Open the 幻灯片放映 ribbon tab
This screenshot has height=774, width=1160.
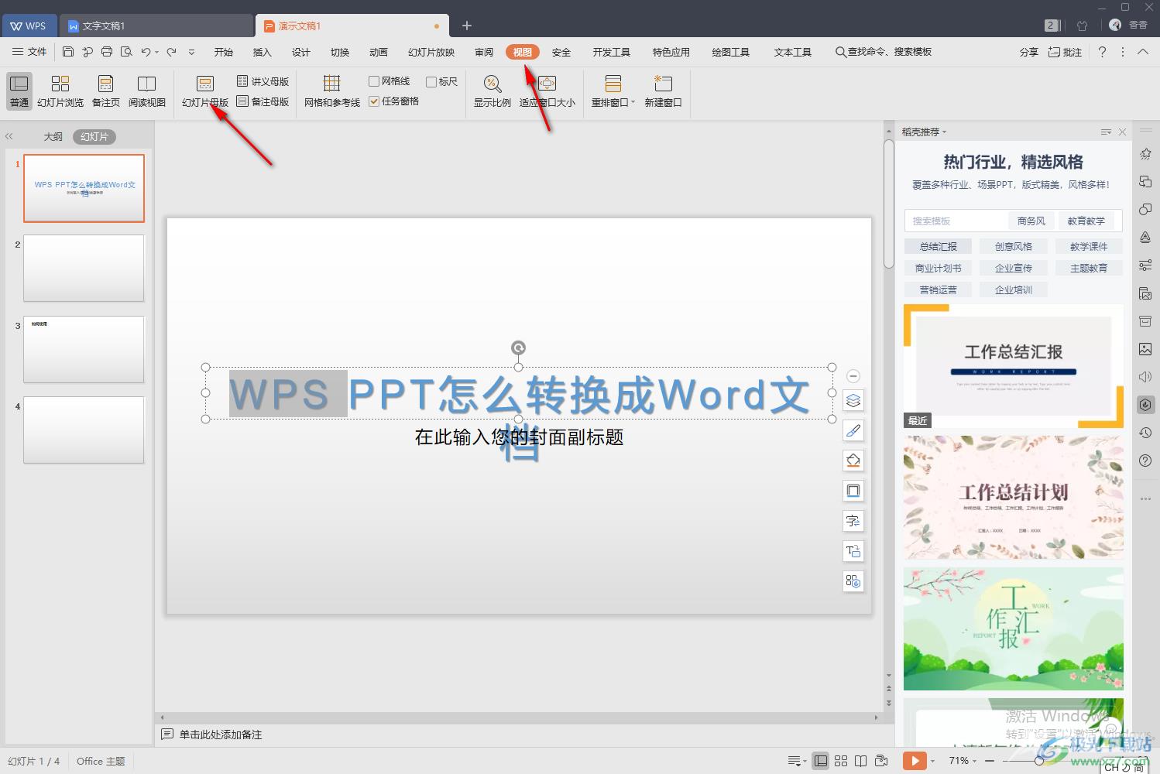coord(431,52)
